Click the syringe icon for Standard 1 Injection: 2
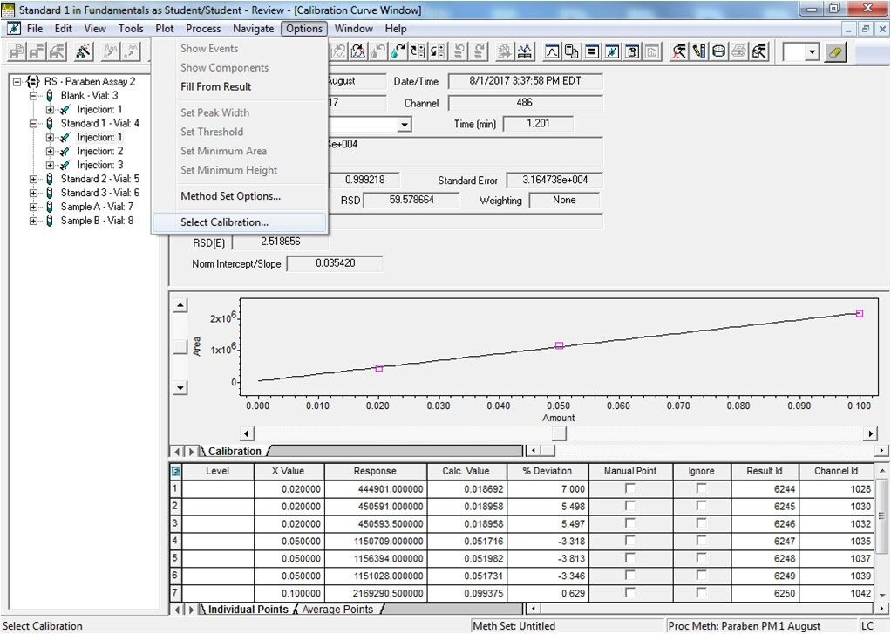Screen dimensions: 891x634 (x=65, y=151)
